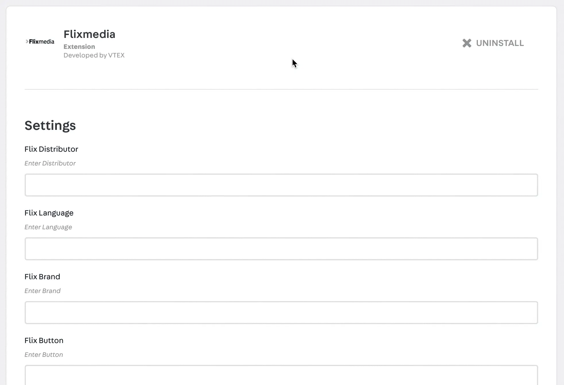Select the 'Flixmedia' page title
Viewport: 564px width, 385px height.
(89, 34)
